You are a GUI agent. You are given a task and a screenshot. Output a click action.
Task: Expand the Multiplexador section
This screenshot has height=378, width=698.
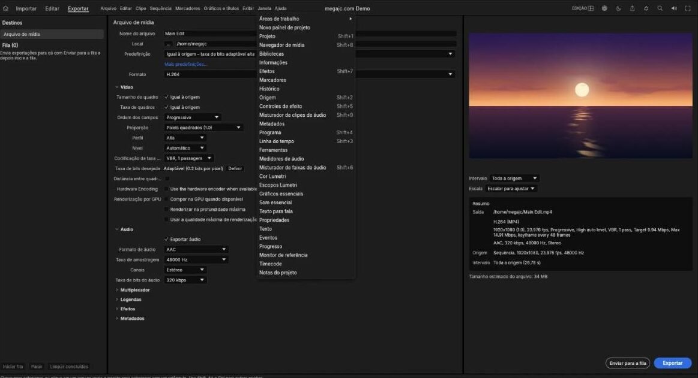tap(117, 290)
